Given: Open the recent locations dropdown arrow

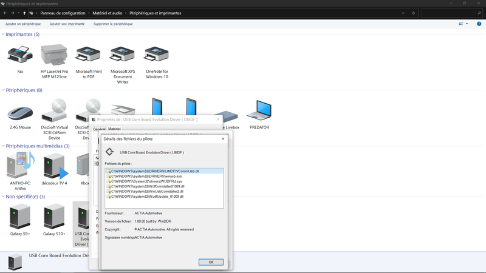Looking at the screenshot, I should coord(19,13).
